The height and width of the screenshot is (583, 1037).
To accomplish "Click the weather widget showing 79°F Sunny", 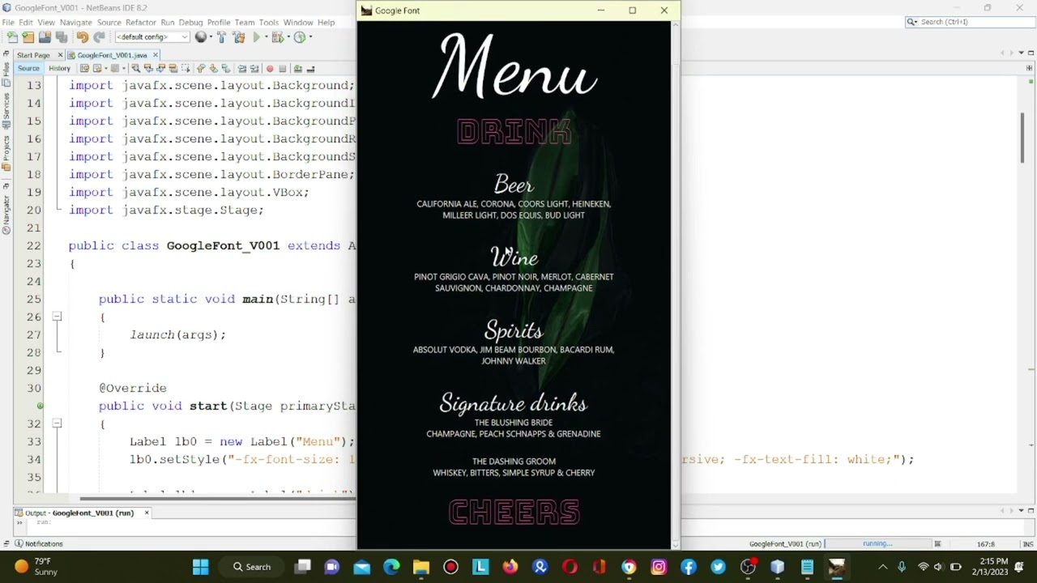I will (x=36, y=567).
